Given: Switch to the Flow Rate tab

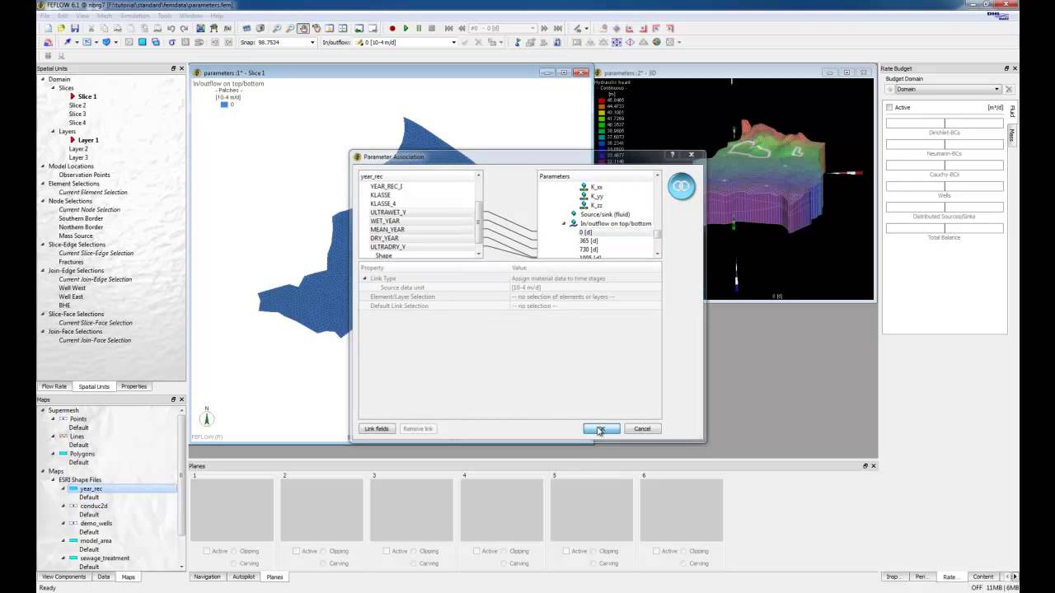Looking at the screenshot, I should pos(54,386).
